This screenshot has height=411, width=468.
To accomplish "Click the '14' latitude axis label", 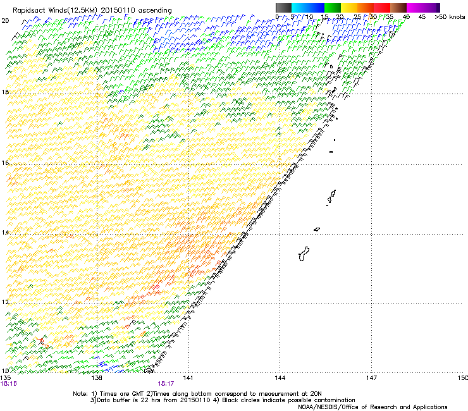I will (5, 232).
